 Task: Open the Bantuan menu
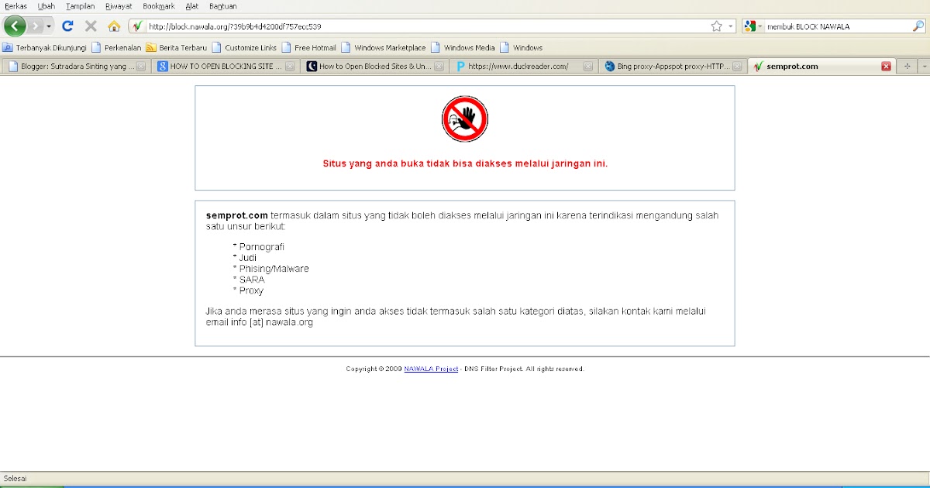point(222,5)
